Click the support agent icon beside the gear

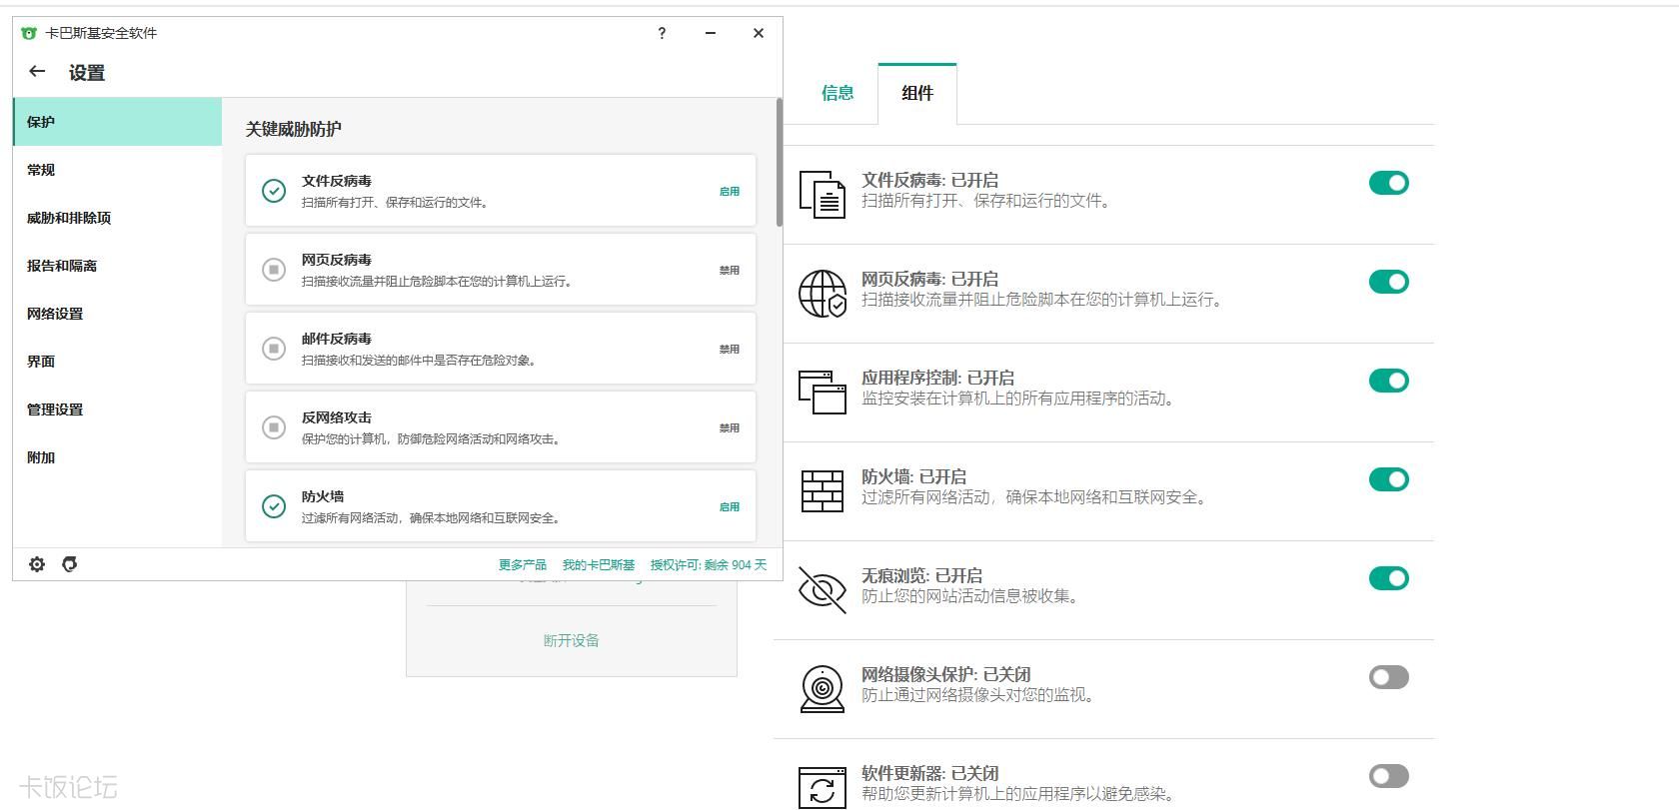coord(69,564)
